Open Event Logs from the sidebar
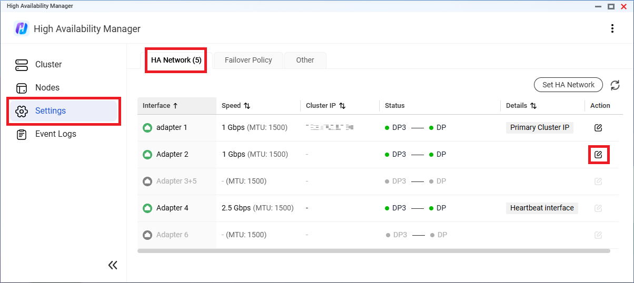 [x=55, y=134]
